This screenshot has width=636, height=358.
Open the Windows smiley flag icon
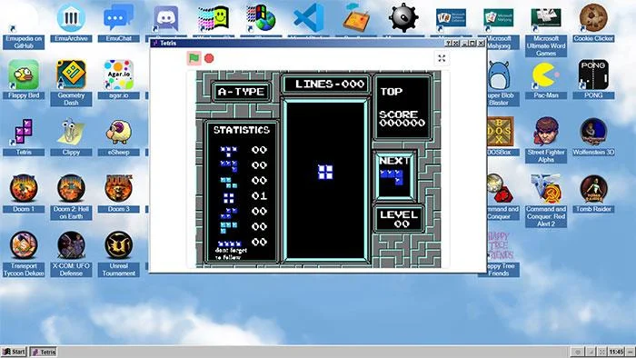(x=214, y=19)
